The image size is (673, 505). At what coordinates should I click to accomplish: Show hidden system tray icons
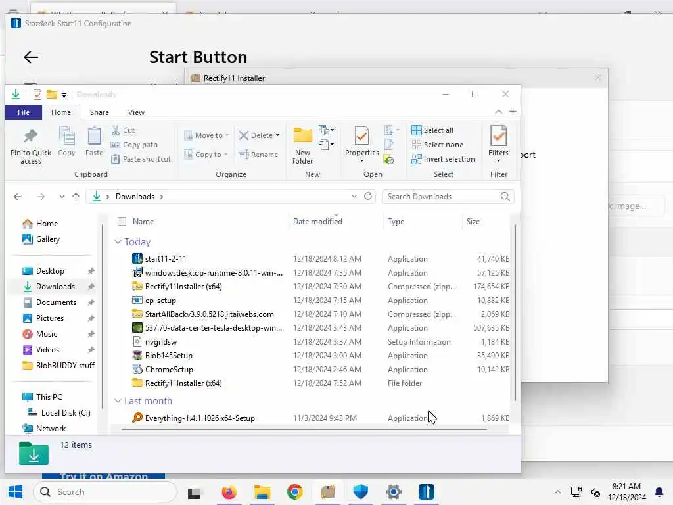coord(557,492)
